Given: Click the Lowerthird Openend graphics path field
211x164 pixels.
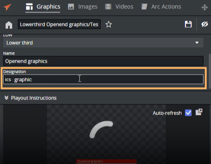Looking at the screenshot, I should click(59, 24).
